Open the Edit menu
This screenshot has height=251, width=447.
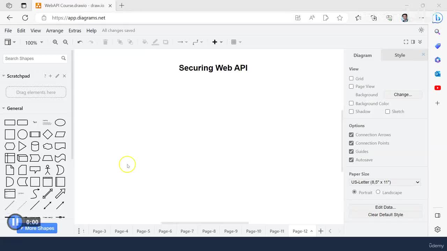point(21,31)
